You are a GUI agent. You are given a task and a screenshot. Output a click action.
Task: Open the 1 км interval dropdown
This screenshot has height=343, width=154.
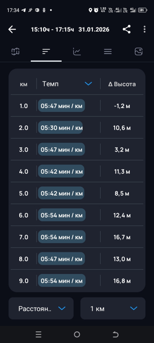coord(113,308)
